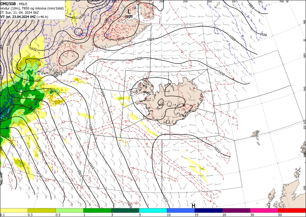The width and height of the screenshot is (306, 217).
Task: Select the "VT: þri. 23.04.2024 04Z (+46 h)" line
Action: (24, 17)
